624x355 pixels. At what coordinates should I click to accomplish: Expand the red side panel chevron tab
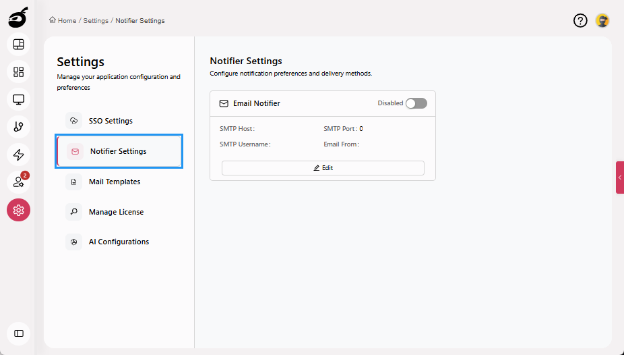click(x=620, y=177)
